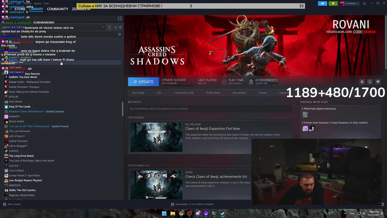This screenshot has height=218, width=387.
Task: Click Add a Game plus button
Action: pos(5,204)
